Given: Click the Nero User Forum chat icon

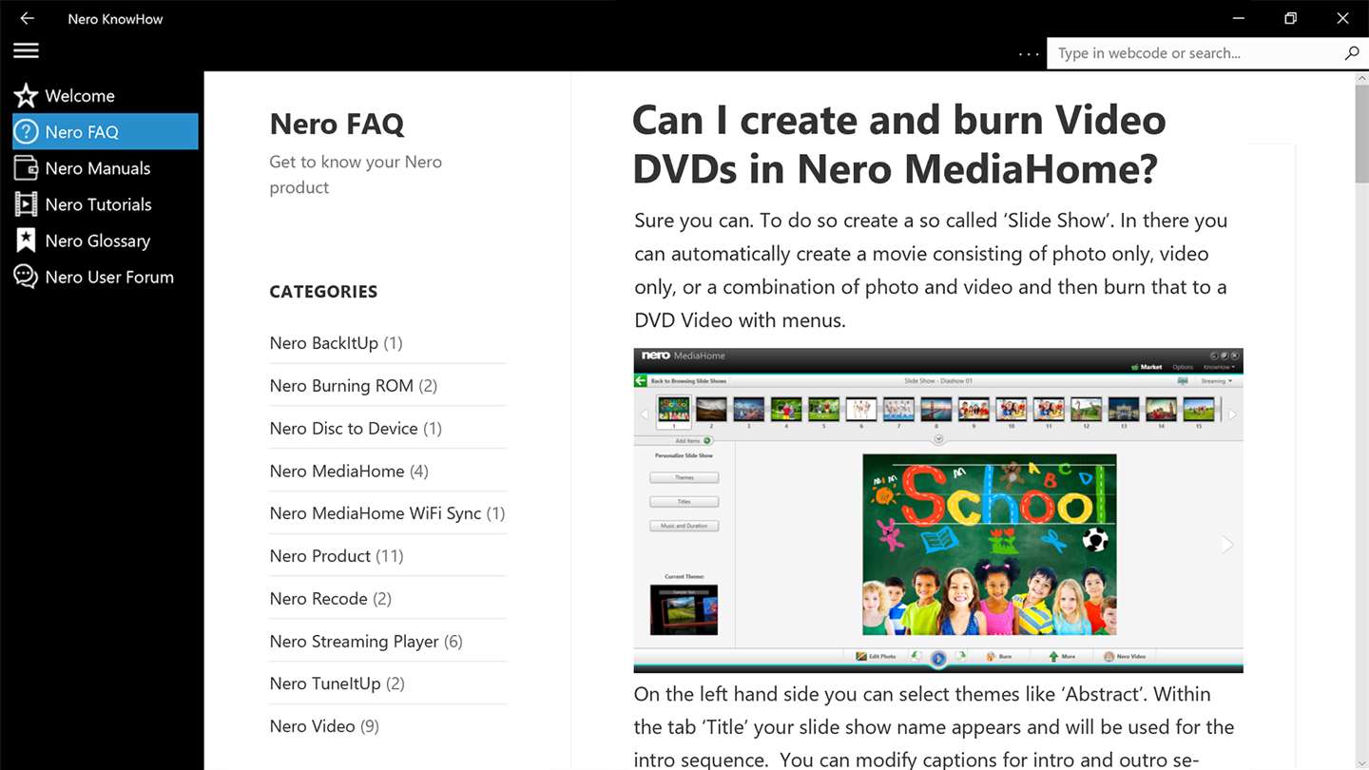Looking at the screenshot, I should tap(26, 276).
